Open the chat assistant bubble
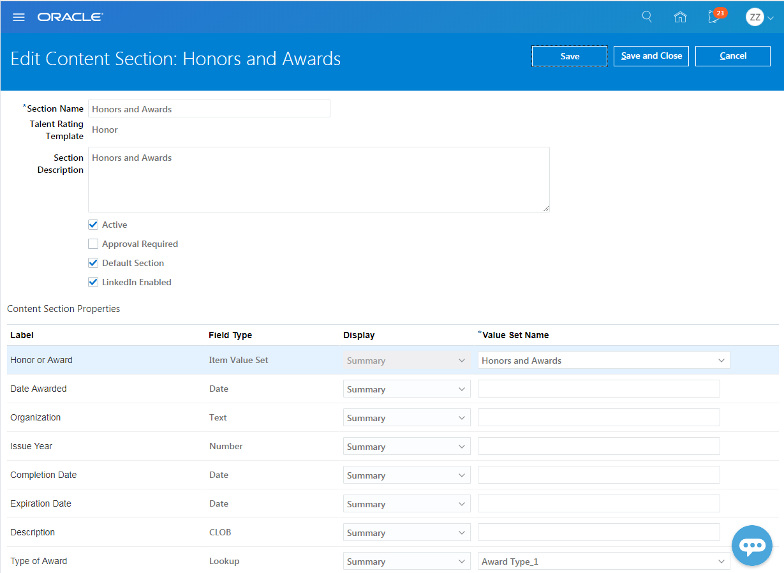The width and height of the screenshot is (784, 573). pyautogui.click(x=751, y=546)
